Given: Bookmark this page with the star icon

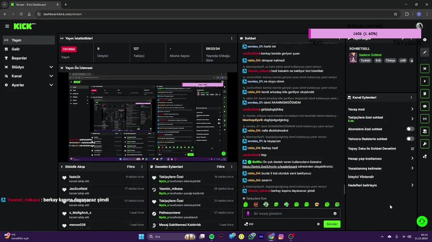Looking at the screenshot, I should point(395,14).
